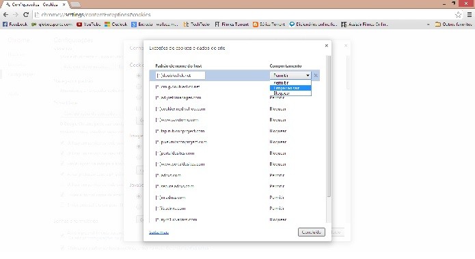
Task: Click Permitir beside secure.adnxs.com
Action: [277, 187]
